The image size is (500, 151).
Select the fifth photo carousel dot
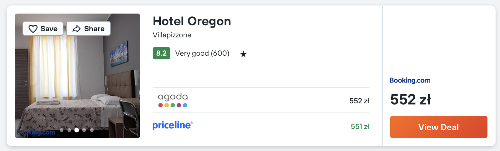(91, 130)
